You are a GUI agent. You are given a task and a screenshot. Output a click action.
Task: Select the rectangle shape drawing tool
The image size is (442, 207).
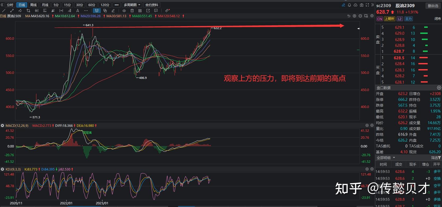tap(28, 11)
